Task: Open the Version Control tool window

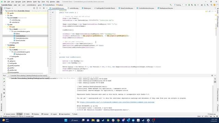Action: [9, 114]
